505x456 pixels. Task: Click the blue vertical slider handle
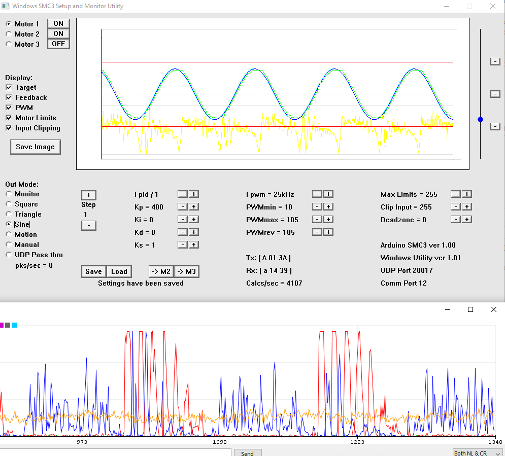pos(480,120)
